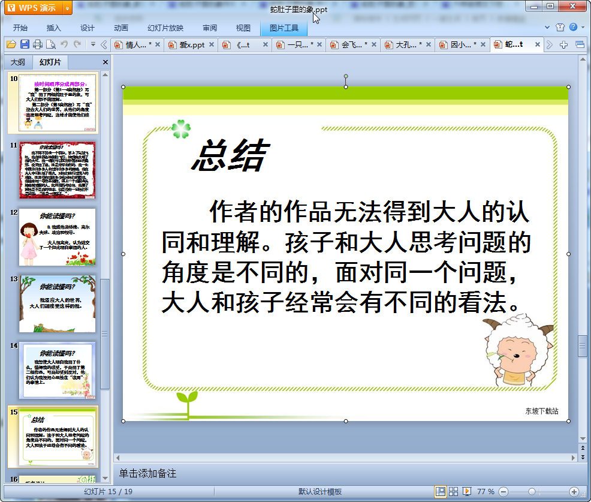Click the Print icon
The width and height of the screenshot is (591, 502).
(x=38, y=44)
